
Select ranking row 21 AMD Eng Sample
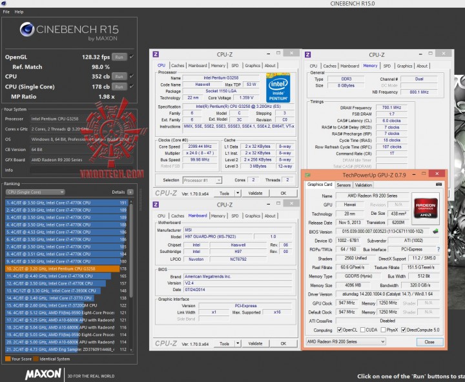tap(66, 349)
